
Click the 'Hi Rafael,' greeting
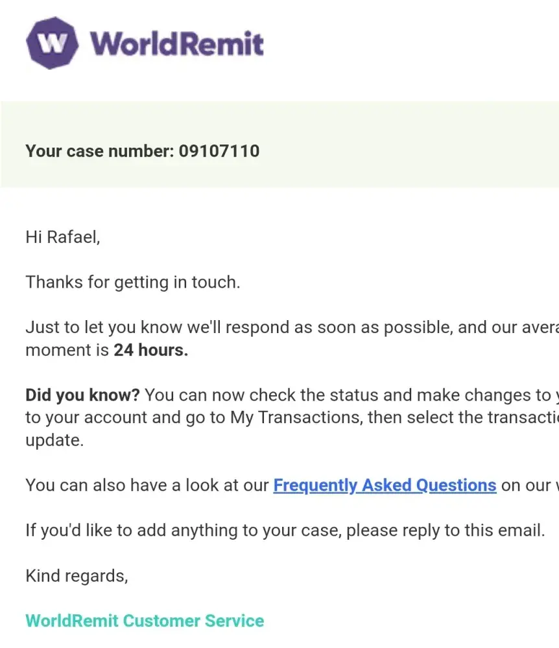pyautogui.click(x=63, y=237)
